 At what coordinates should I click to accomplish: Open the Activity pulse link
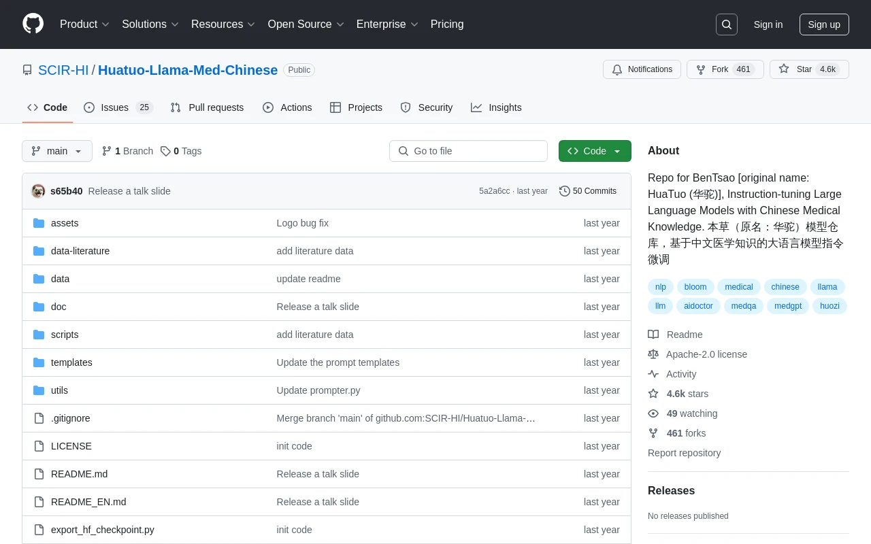click(x=681, y=374)
